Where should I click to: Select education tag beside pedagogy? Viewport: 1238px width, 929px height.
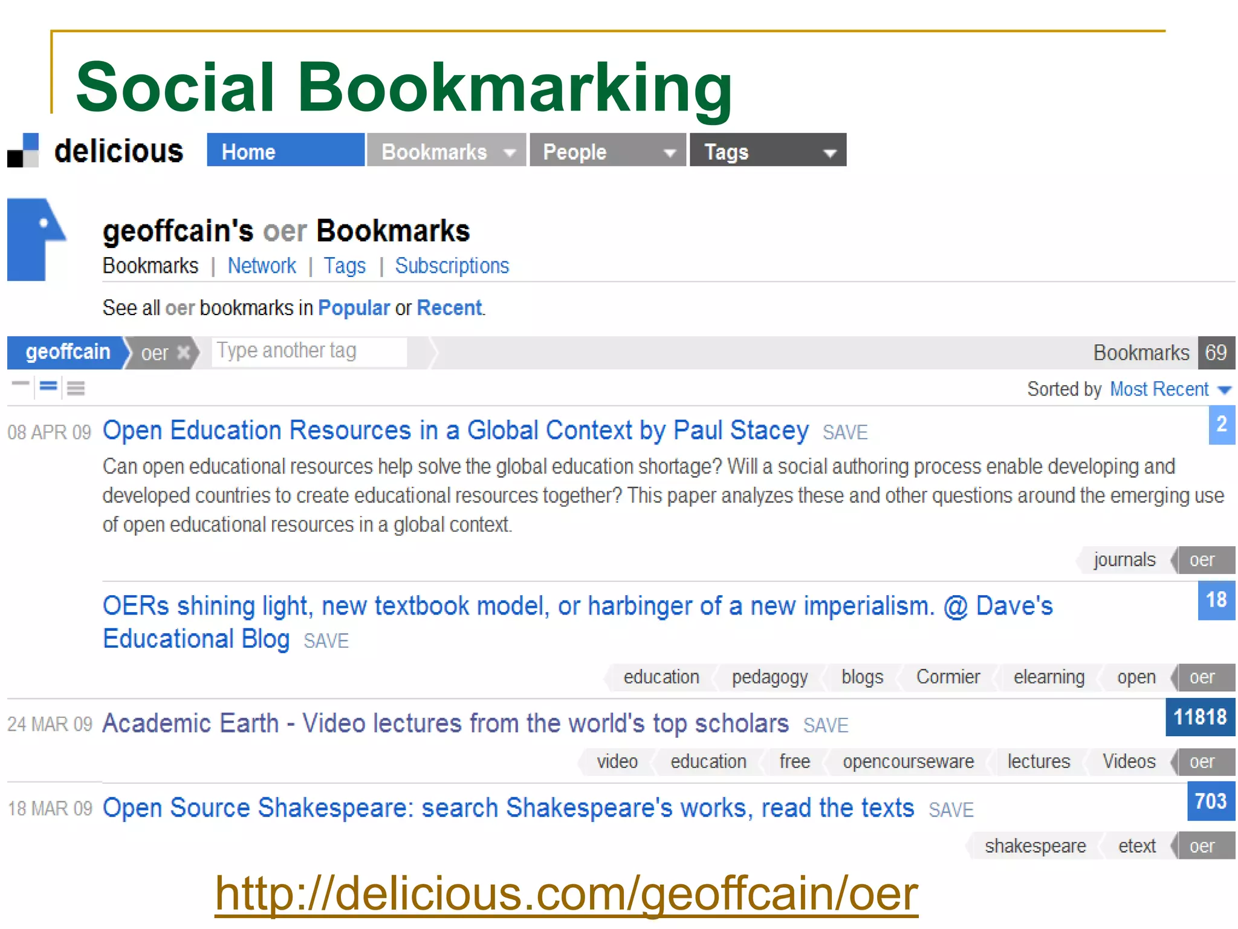click(661, 677)
